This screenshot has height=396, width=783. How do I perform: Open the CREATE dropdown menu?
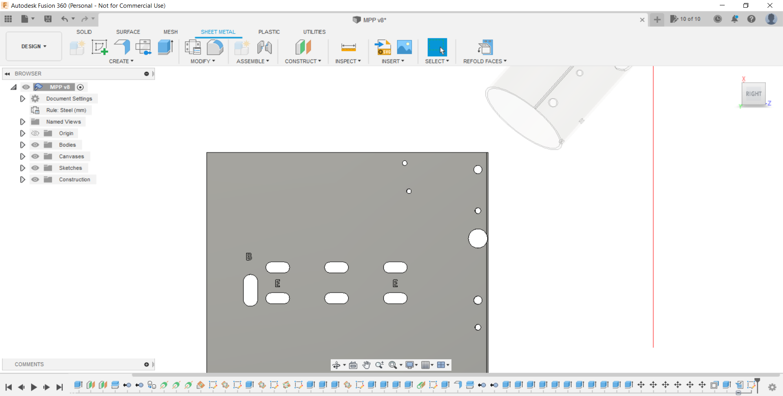[x=121, y=61]
